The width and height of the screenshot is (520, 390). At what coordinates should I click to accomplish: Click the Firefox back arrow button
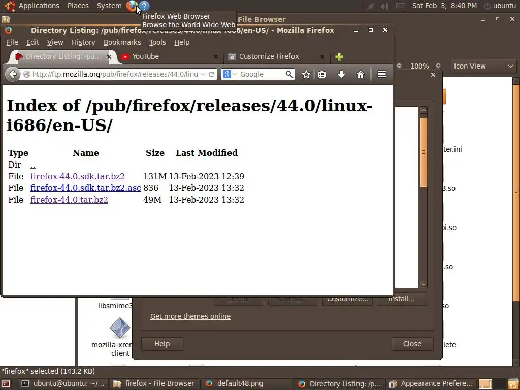pyautogui.click(x=13, y=74)
